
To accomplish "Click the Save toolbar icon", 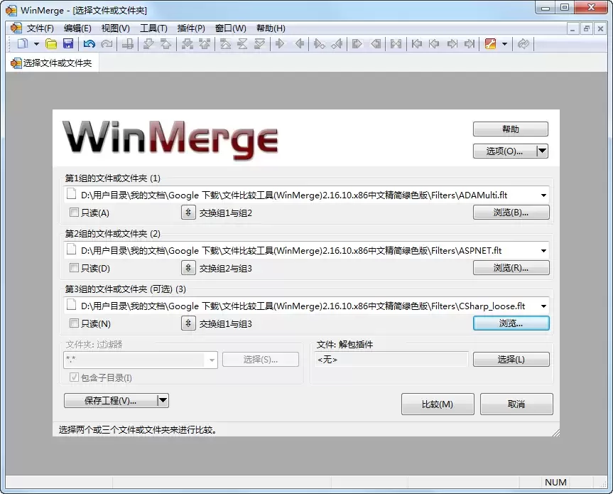I will click(67, 43).
